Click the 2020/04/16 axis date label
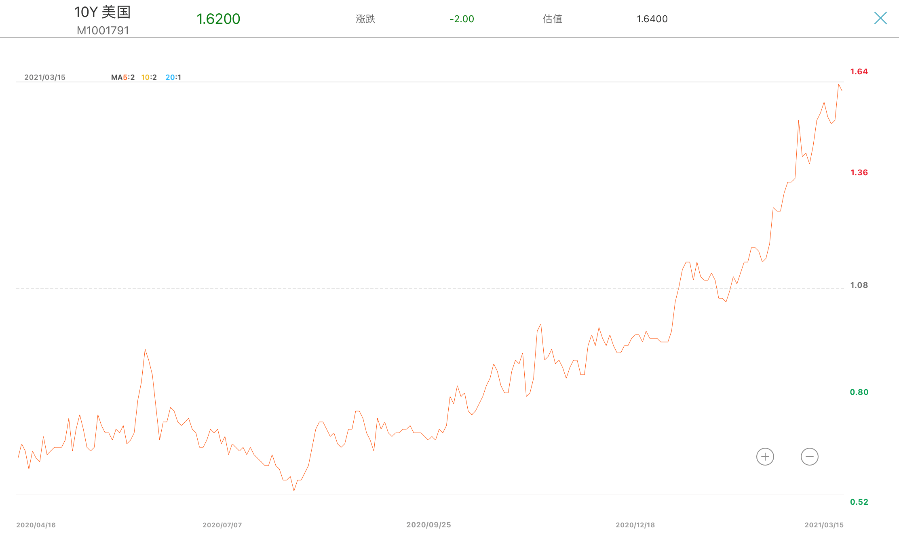Image resolution: width=899 pixels, height=535 pixels. 36,525
